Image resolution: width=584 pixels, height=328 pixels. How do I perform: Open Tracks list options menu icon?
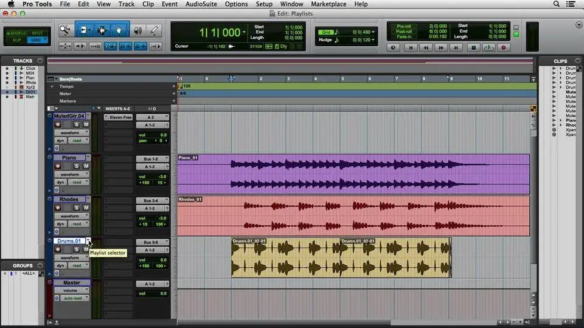click(40, 61)
